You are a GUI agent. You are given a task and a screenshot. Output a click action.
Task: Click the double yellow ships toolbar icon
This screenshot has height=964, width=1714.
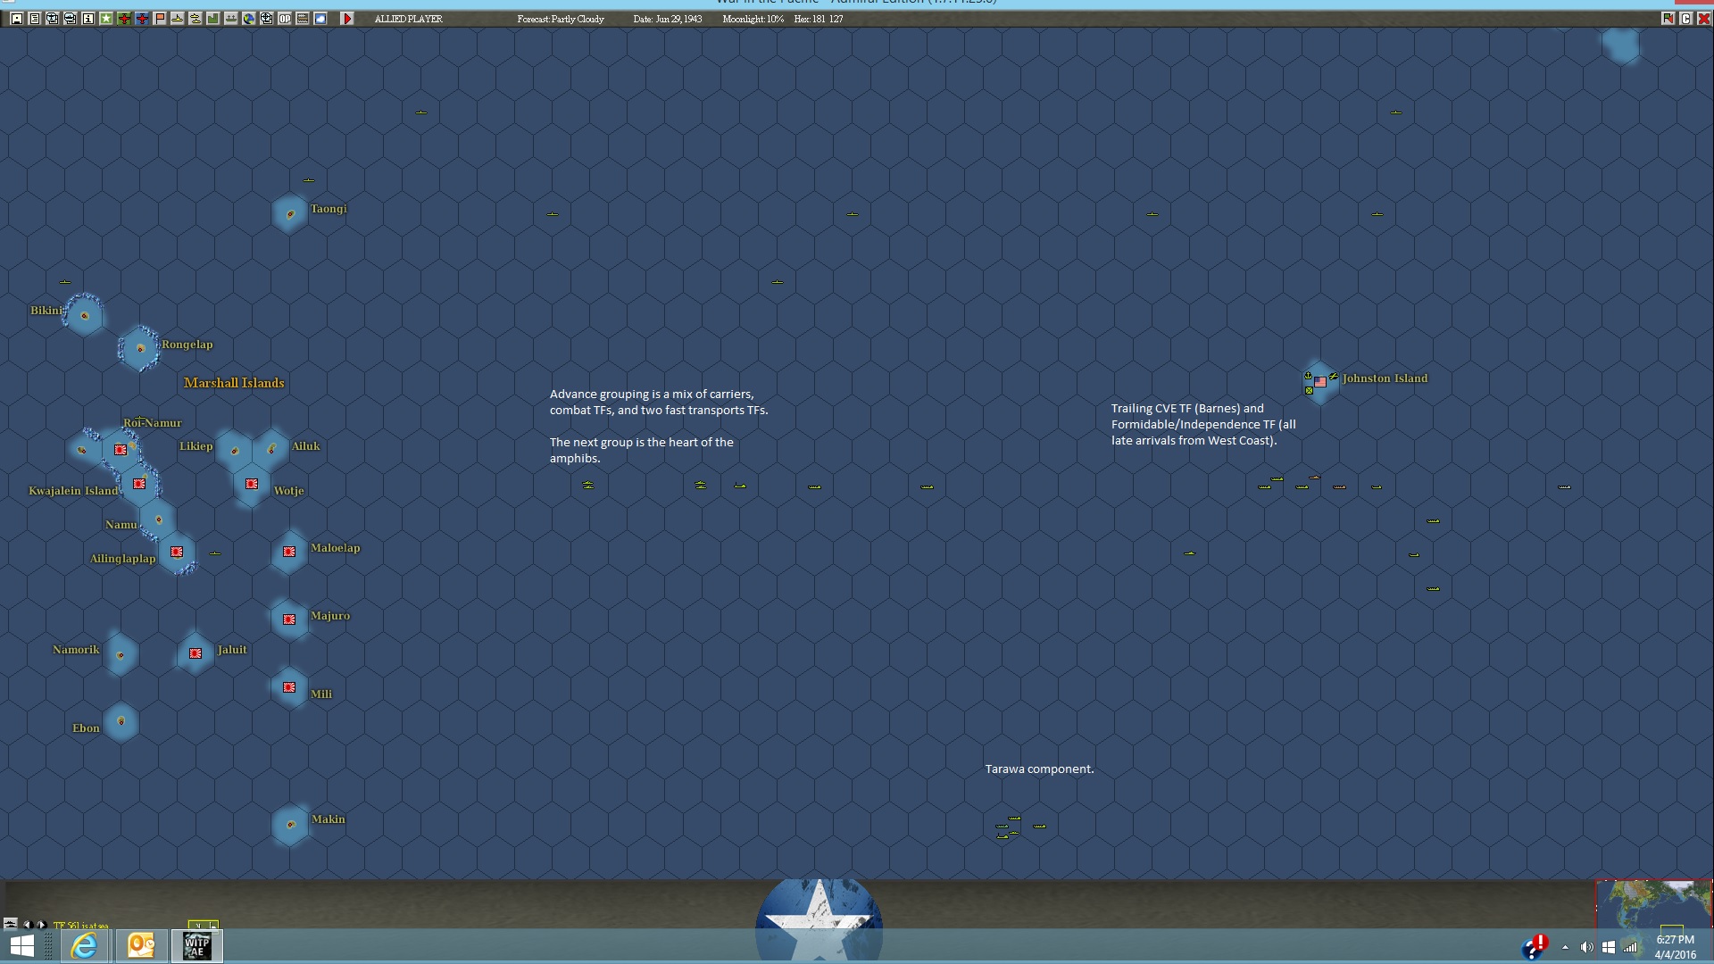pyautogui.click(x=196, y=19)
